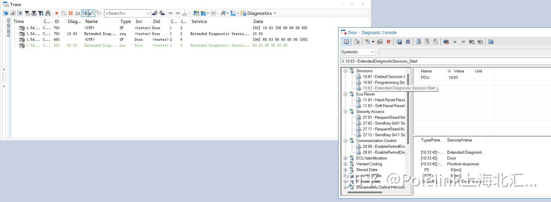Toggle the second highlighted Trace toolbar button beside it
This screenshot has height=202, width=551.
[x=91, y=13]
